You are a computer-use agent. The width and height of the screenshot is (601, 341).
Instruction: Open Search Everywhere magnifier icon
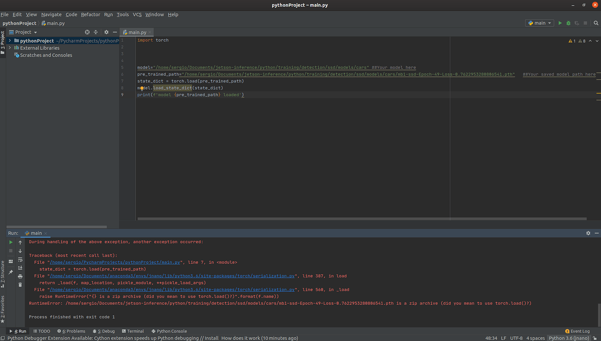(596, 23)
